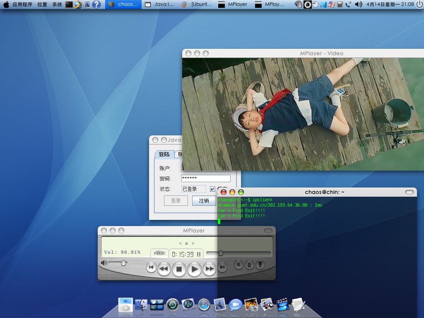Click the 登录 button in Java window
The height and width of the screenshot is (318, 424).
coord(176,201)
